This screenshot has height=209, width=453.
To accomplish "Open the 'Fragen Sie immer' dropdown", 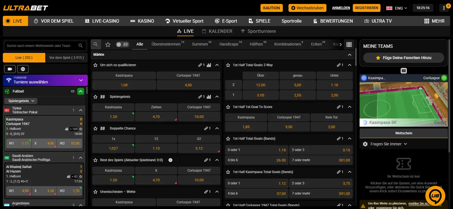I will pos(389,144).
